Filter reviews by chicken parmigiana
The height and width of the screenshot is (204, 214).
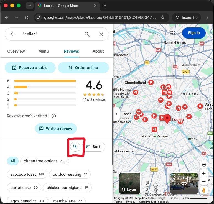[x=67, y=188]
